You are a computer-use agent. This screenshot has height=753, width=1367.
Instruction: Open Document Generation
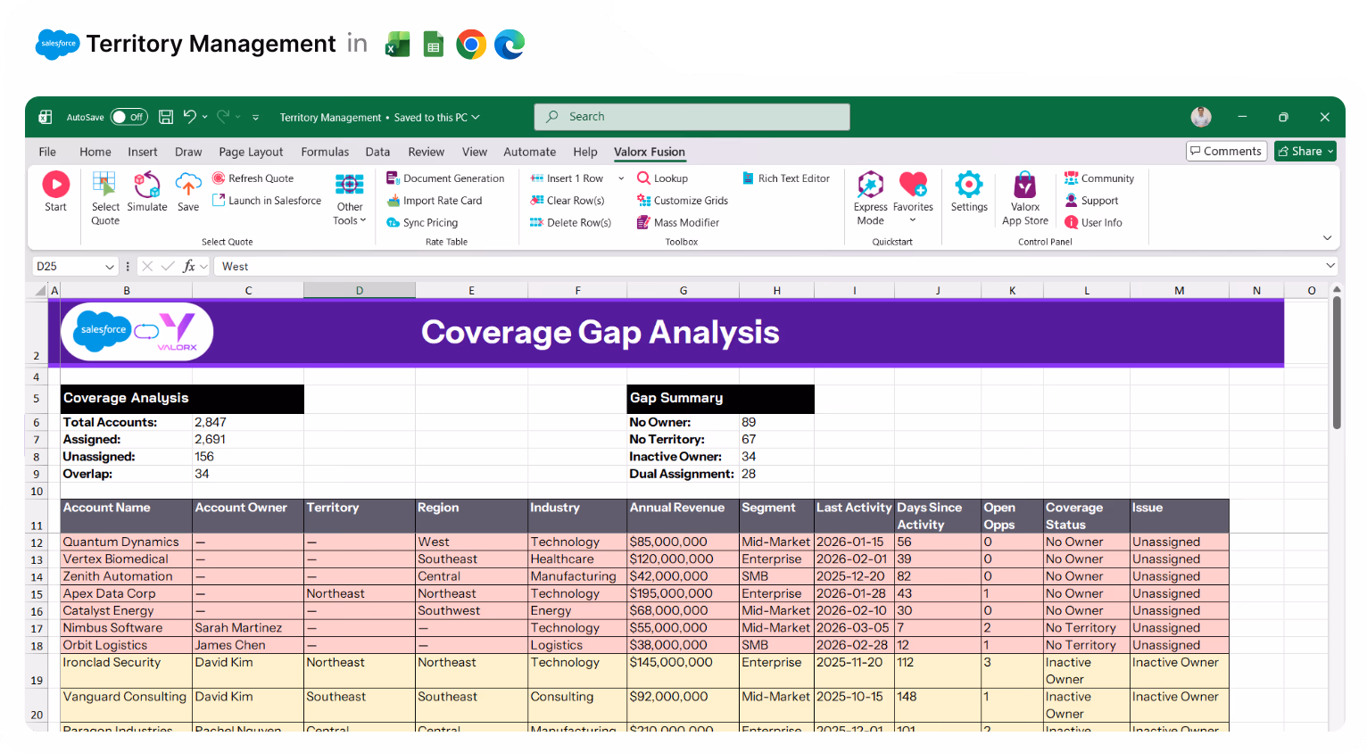pyautogui.click(x=445, y=178)
